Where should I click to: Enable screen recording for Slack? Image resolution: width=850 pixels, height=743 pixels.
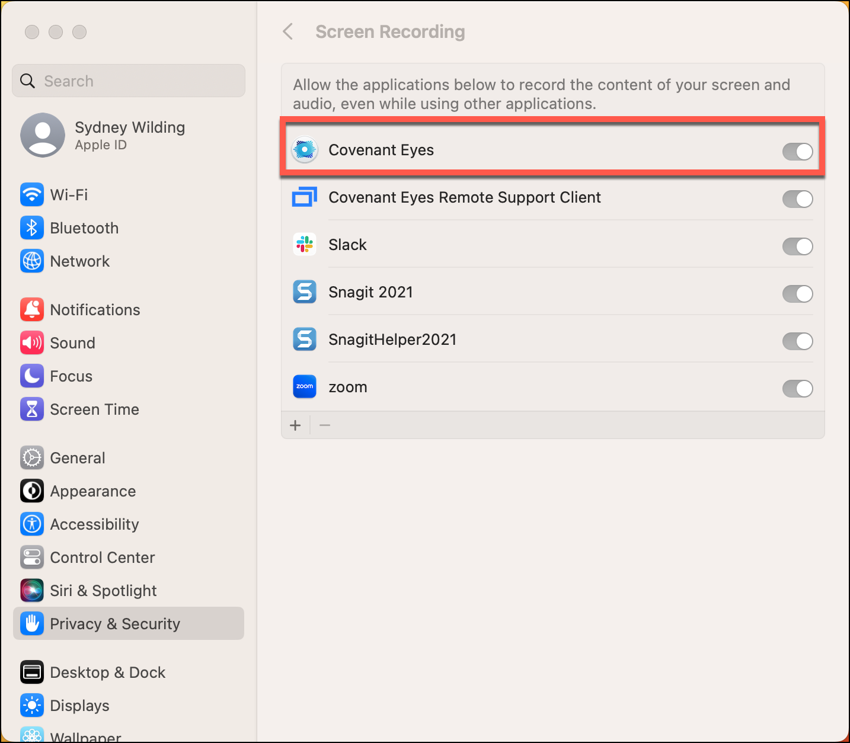pyautogui.click(x=797, y=246)
